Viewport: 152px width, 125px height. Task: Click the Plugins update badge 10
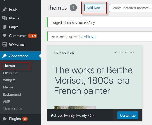coord(25,119)
